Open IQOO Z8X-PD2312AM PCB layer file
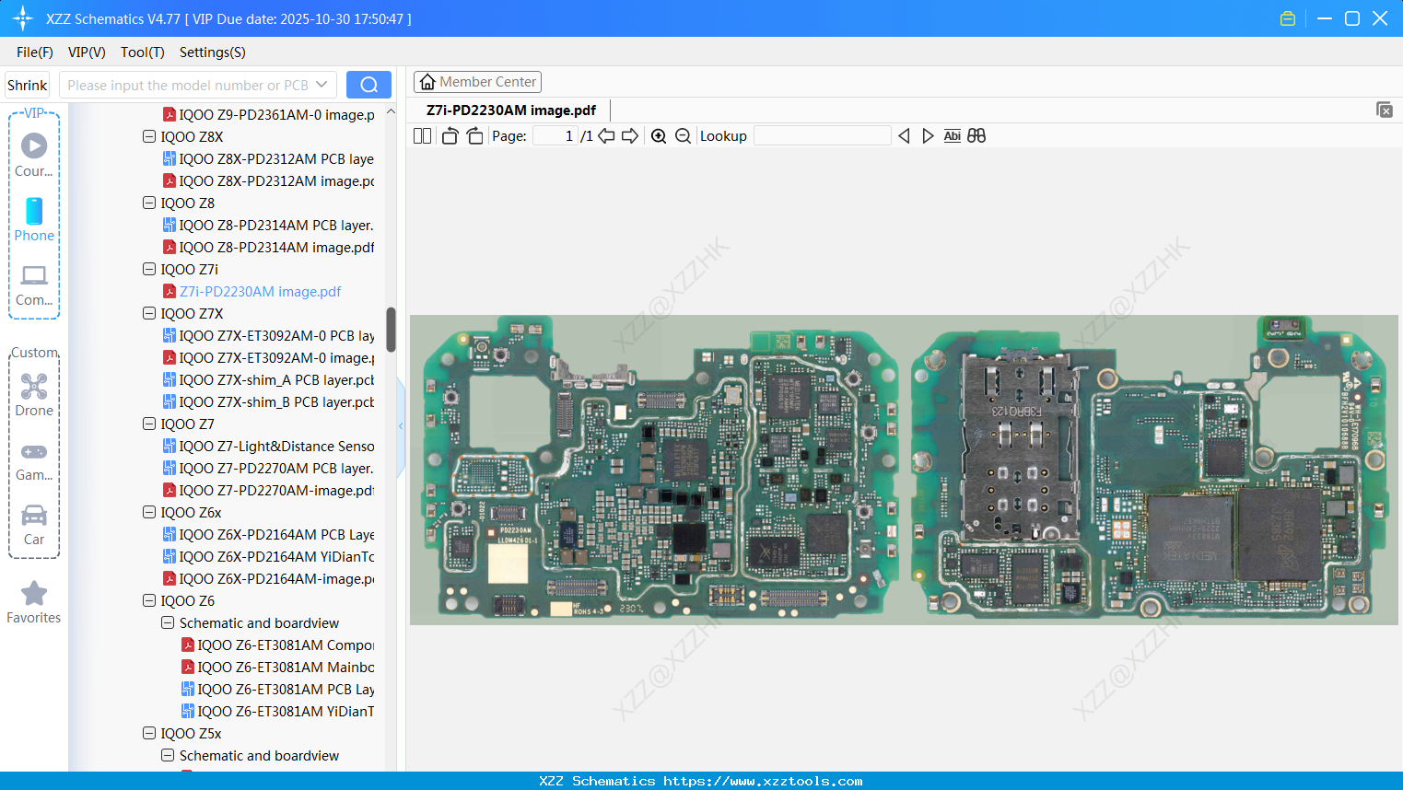This screenshot has width=1403, height=790. [269, 159]
